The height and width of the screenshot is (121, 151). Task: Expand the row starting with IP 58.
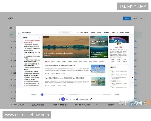12,98
